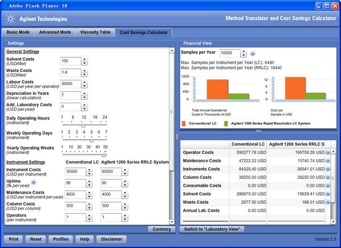Viewport: 341px width, 248px height.
Task: Click cost table scrollbar down arrow
Action: [333, 221]
